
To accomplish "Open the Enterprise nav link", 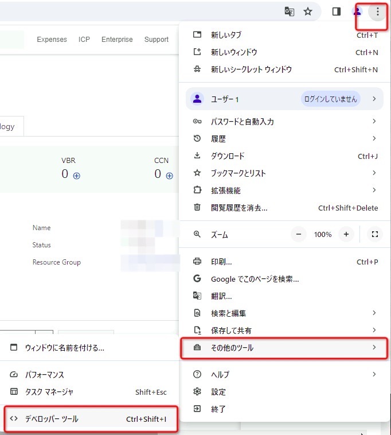I will (117, 40).
